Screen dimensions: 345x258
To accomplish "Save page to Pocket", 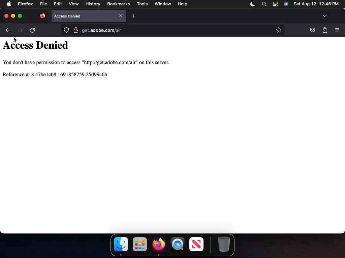I will click(x=312, y=30).
